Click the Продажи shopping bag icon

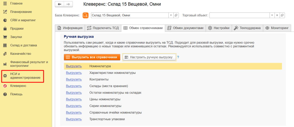5,29
